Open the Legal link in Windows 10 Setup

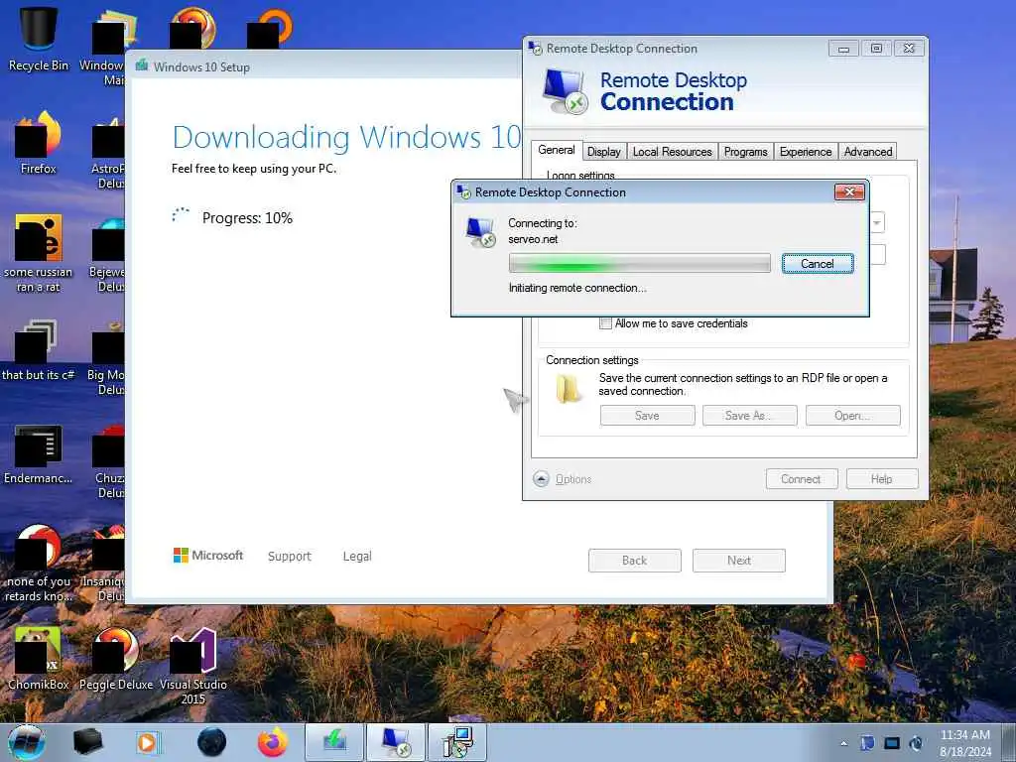[357, 556]
